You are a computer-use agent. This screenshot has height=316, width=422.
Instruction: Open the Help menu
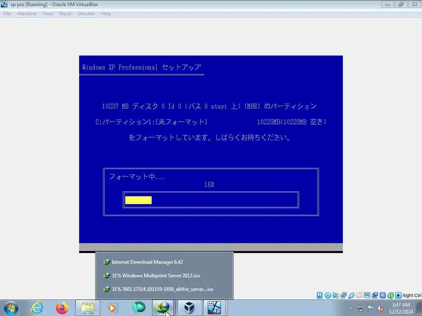106,14
